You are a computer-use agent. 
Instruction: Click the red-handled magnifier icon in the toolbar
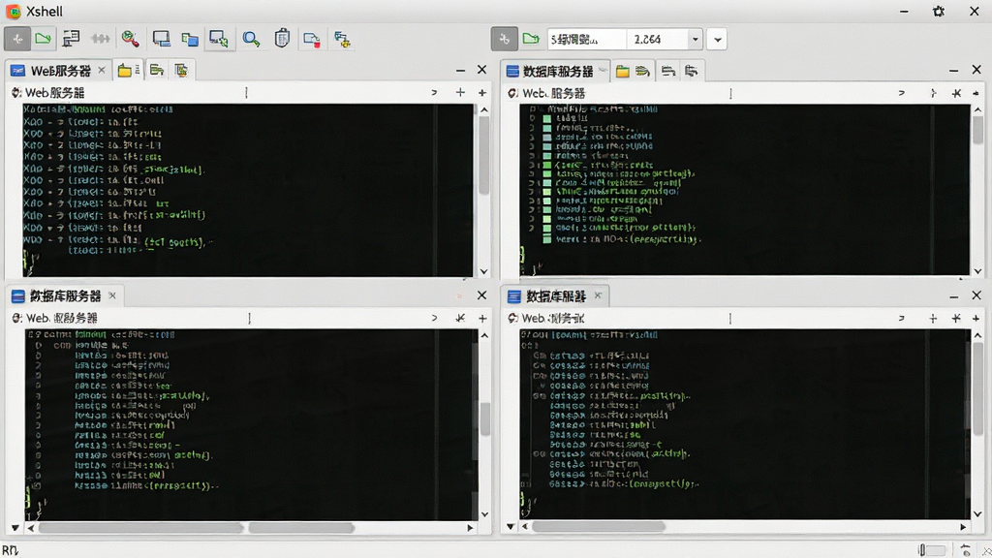point(131,39)
